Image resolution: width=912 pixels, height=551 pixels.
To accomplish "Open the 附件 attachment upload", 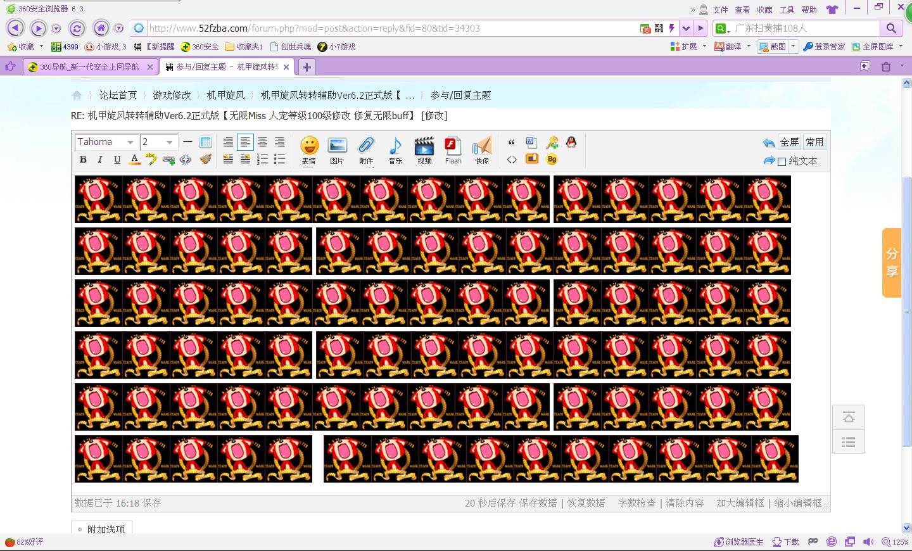I will point(366,150).
